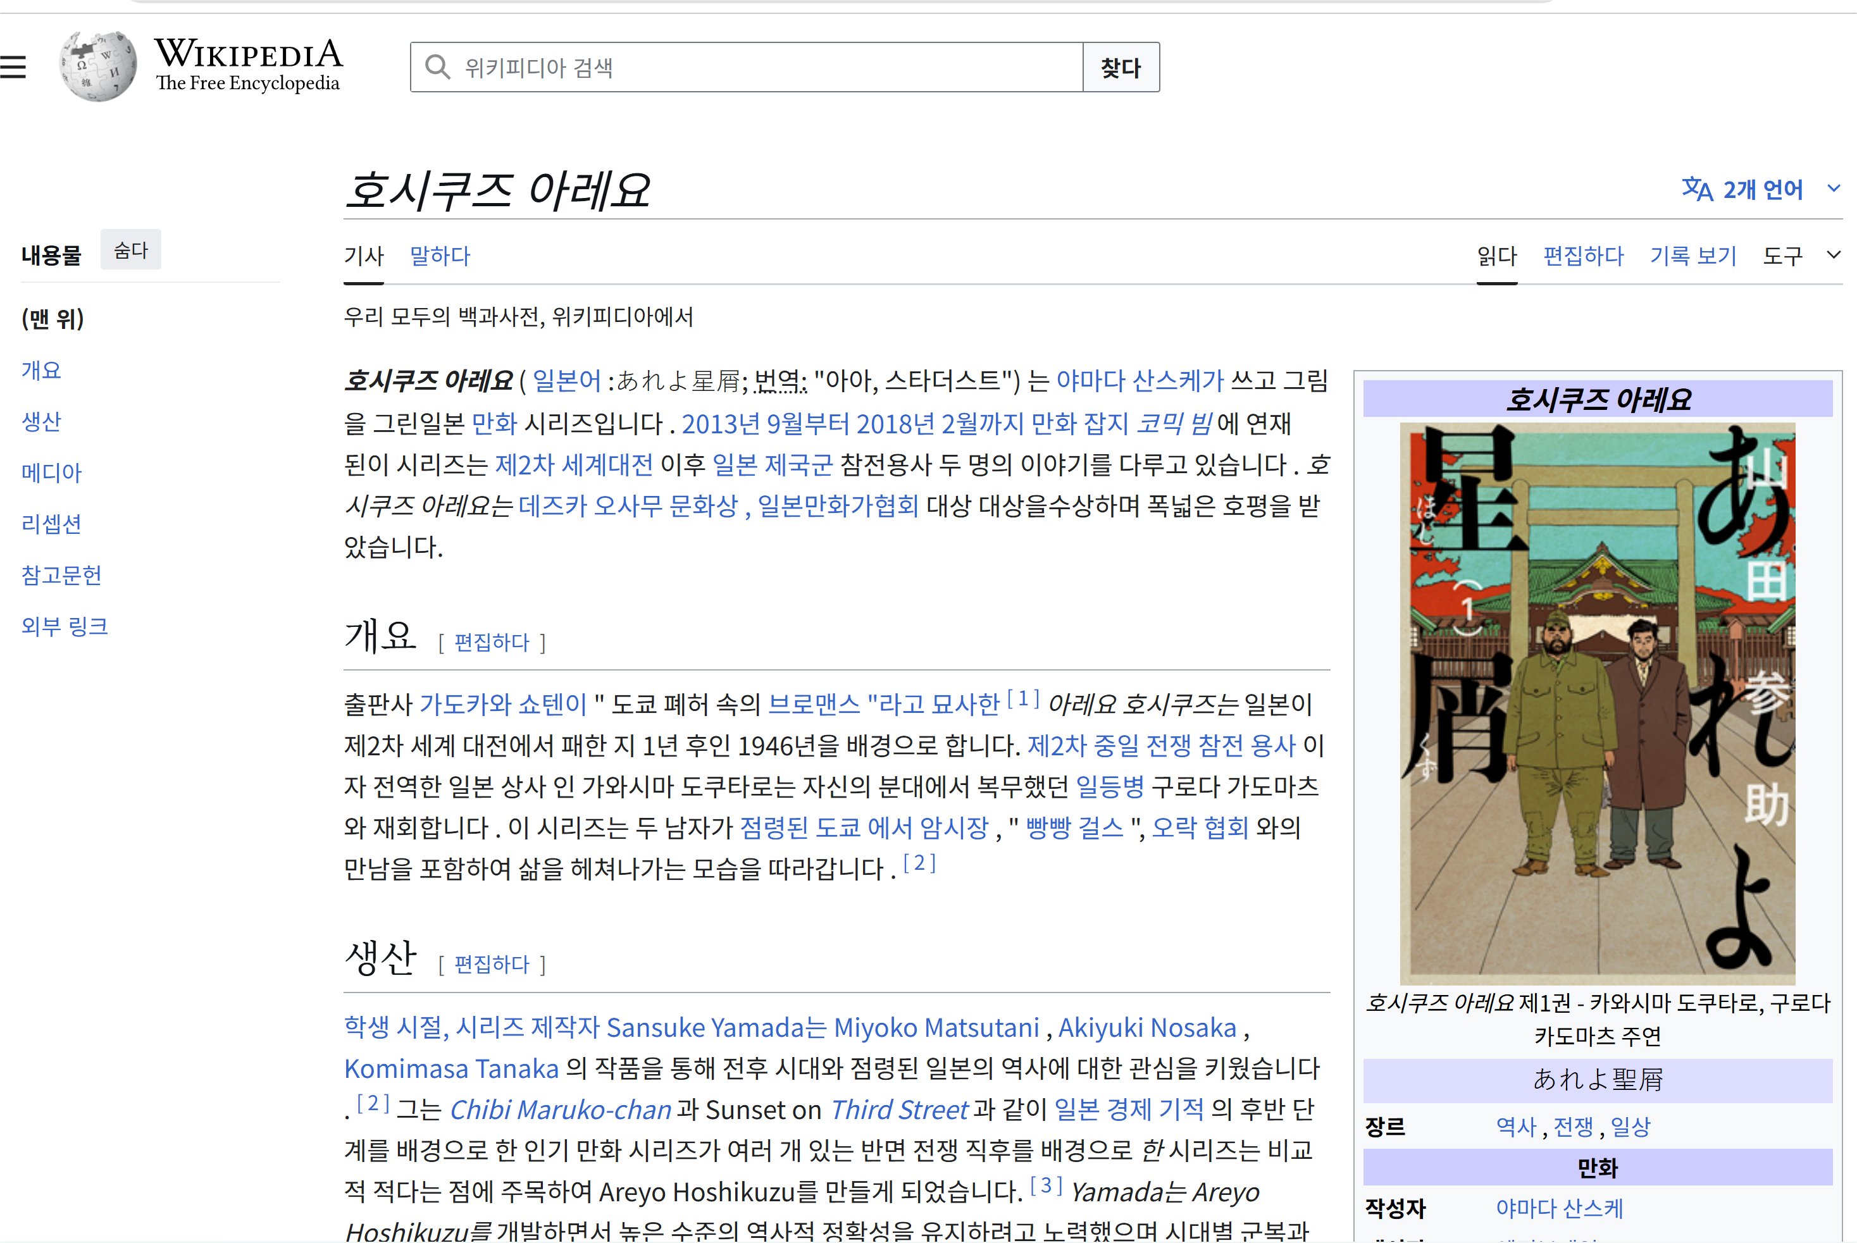Click footnote [2] after 따라갑니다
This screenshot has width=1857, height=1243.
tap(920, 862)
